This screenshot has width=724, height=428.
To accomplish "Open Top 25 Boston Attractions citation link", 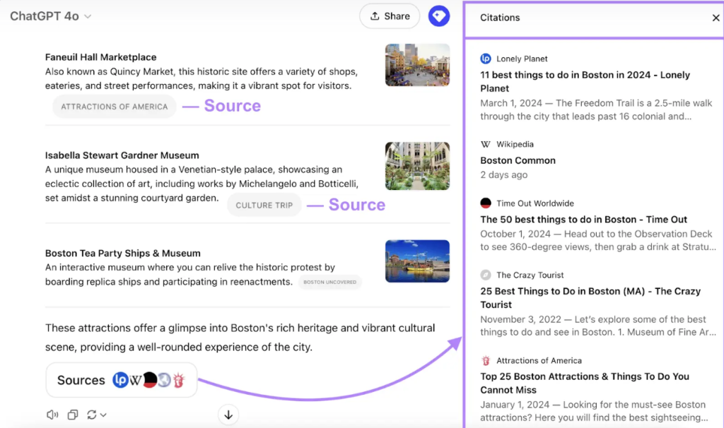I will [585, 384].
